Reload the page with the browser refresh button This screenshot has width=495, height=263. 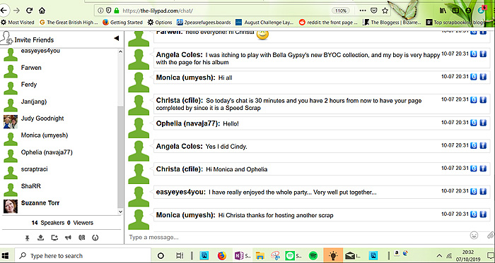tap(30, 11)
